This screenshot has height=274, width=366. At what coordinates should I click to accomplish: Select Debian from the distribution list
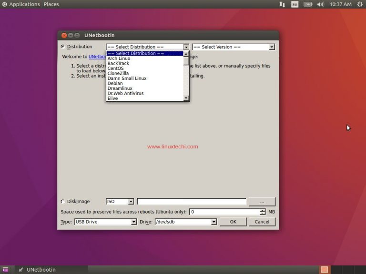145,83
